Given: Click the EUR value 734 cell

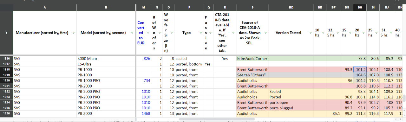Looking at the screenshot, I should point(144,80).
